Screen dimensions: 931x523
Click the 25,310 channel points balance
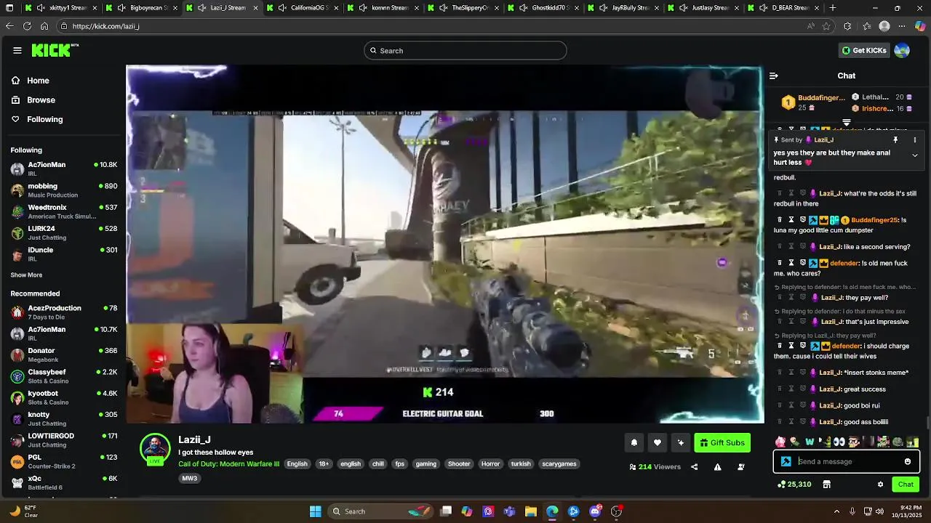tap(794, 485)
